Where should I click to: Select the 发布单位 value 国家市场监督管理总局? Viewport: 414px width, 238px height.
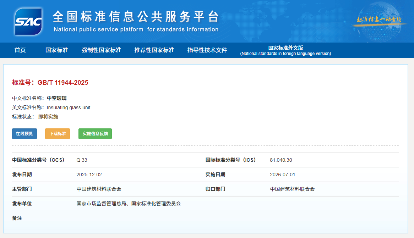coord(102,204)
